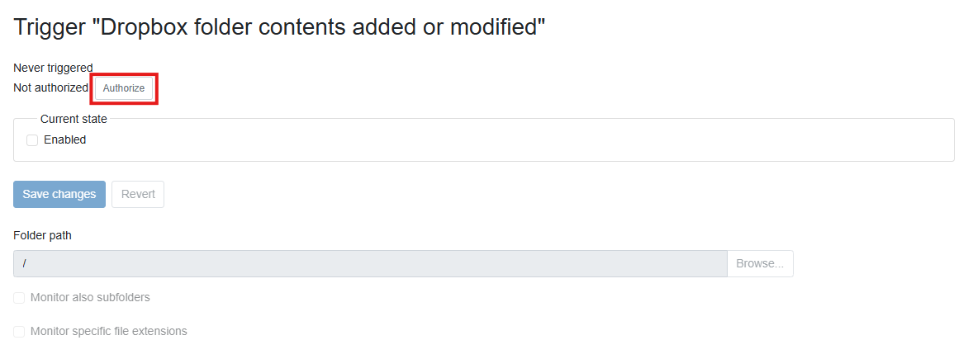
Task: Click the "Not authorized" status text
Action: pyautogui.click(x=51, y=87)
